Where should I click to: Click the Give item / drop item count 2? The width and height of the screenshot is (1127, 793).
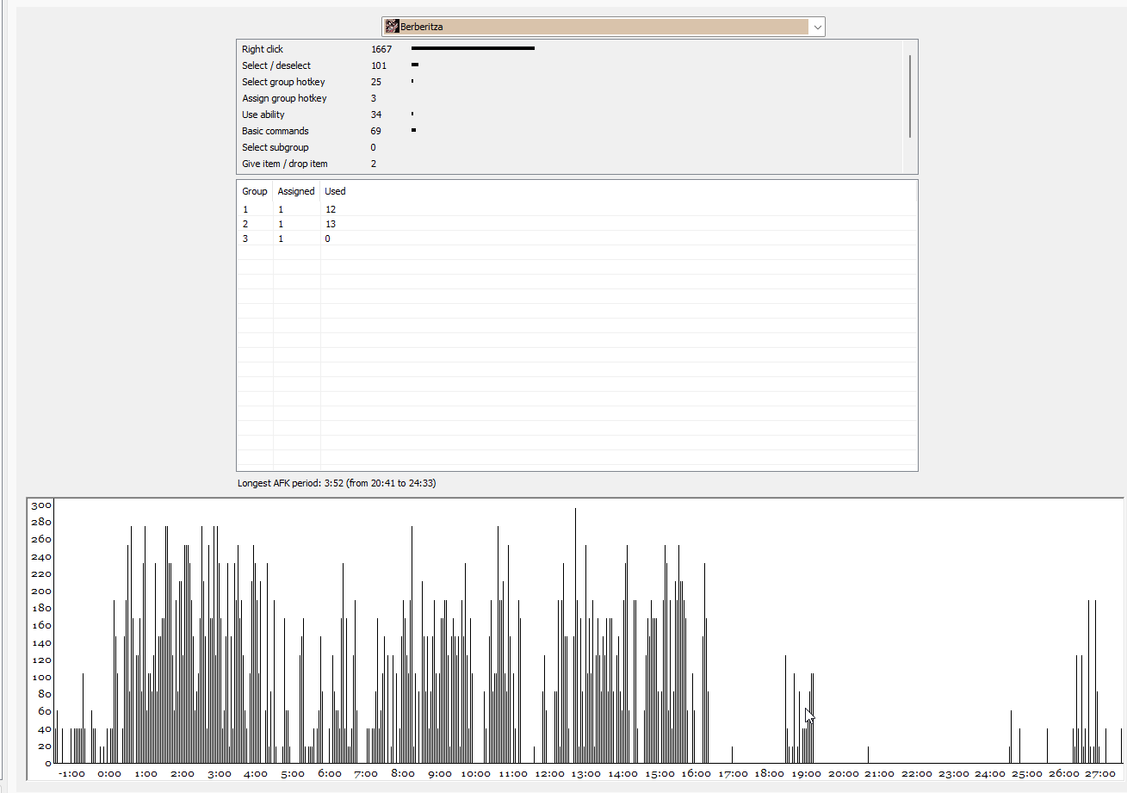click(x=374, y=164)
